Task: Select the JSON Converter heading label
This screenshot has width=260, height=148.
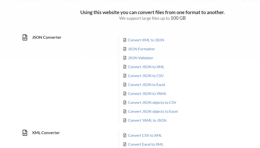Action: (x=47, y=37)
